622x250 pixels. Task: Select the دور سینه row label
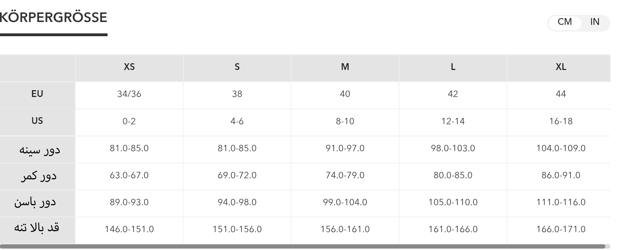39,150
